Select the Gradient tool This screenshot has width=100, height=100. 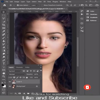4,51
